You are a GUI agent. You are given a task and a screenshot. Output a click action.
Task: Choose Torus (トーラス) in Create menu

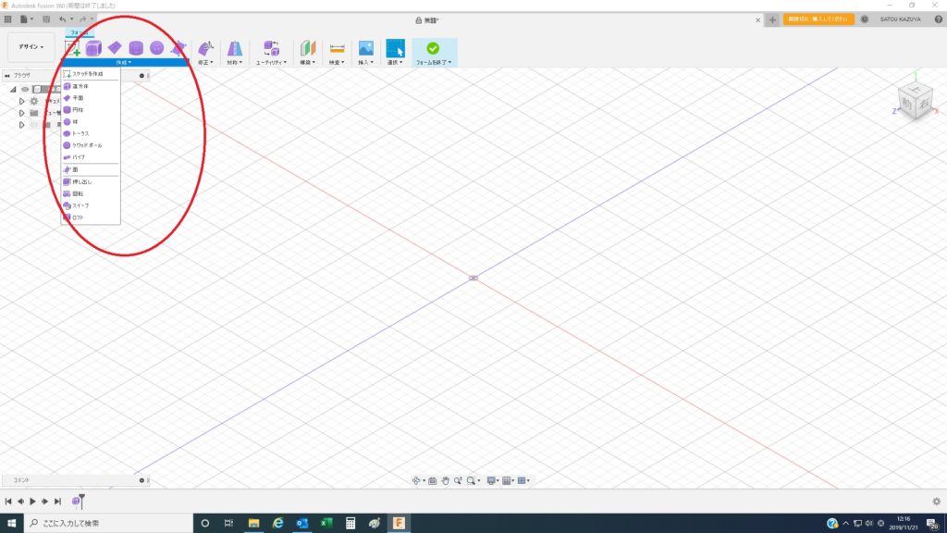tap(91, 133)
